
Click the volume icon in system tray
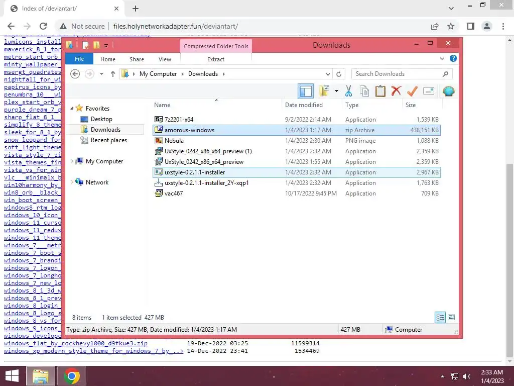466,376
